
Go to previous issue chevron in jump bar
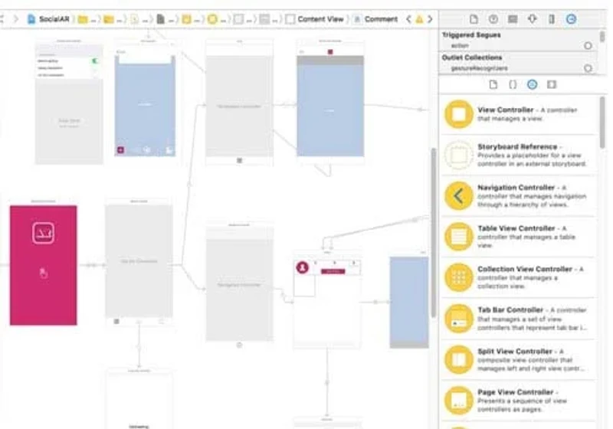408,18
